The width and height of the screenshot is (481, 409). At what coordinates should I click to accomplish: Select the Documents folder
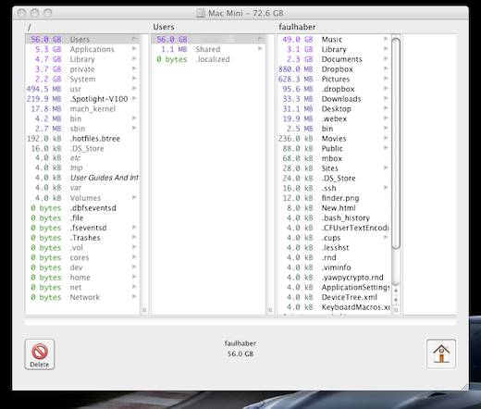click(x=334, y=59)
